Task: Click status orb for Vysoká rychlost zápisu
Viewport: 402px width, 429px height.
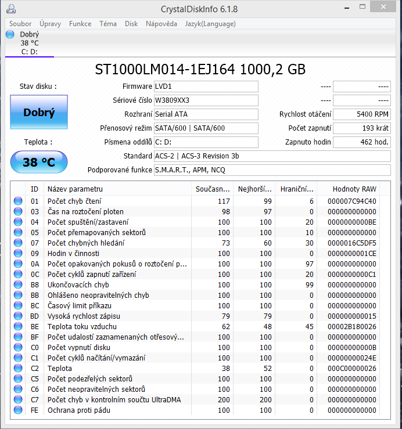Action: point(18,316)
